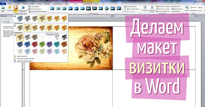Click the Цвет (Color) button in ribbon

point(16,9)
